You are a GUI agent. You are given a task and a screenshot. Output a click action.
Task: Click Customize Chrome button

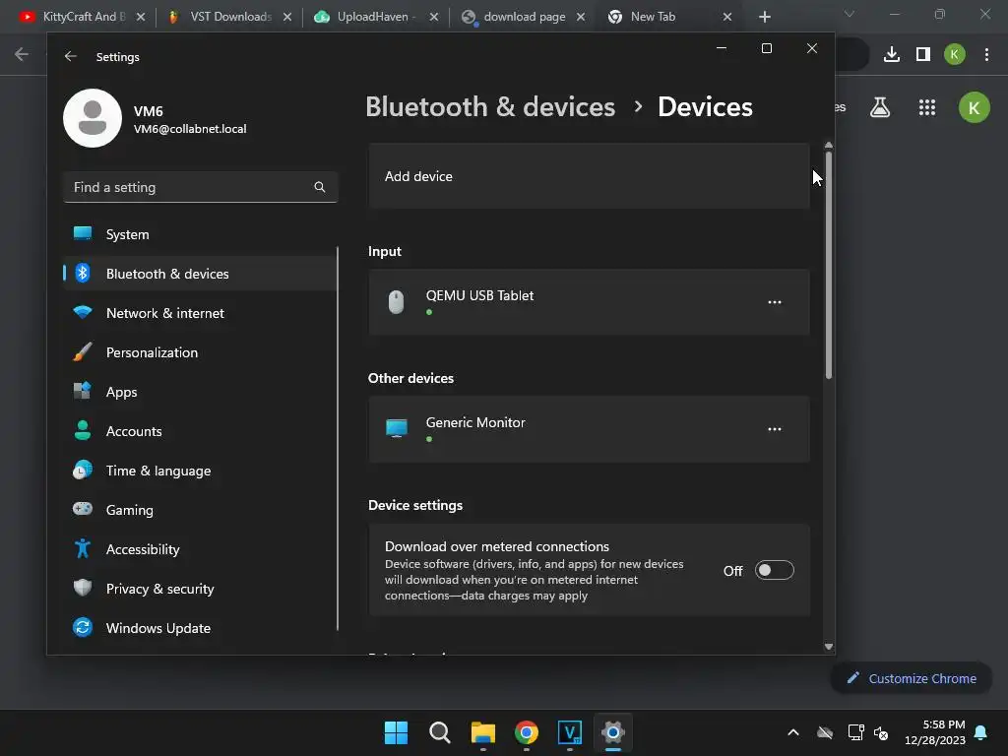tap(912, 678)
